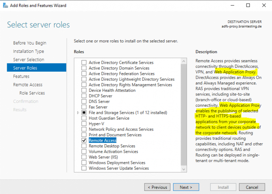Image resolution: width=272 pixels, height=194 pixels.
Task: Tick the DHCP Server checkbox
Action: [x=84, y=96]
